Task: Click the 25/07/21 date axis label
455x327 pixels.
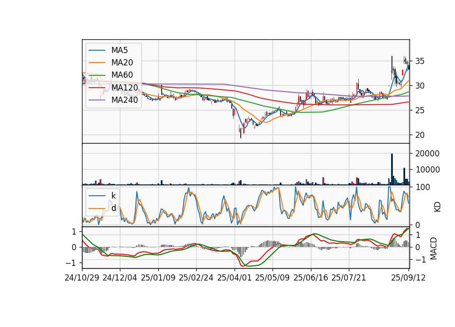Action: (x=349, y=278)
